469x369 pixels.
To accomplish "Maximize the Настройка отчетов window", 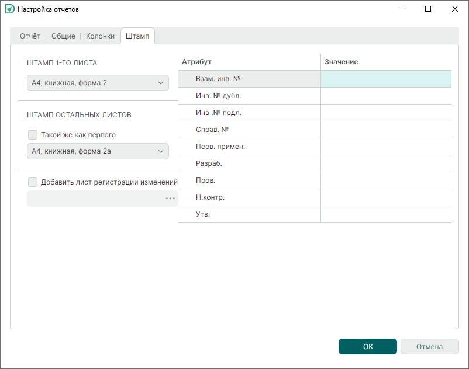I will [x=428, y=9].
